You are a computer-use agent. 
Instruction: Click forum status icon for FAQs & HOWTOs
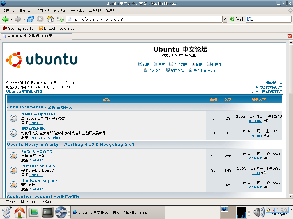13,156
